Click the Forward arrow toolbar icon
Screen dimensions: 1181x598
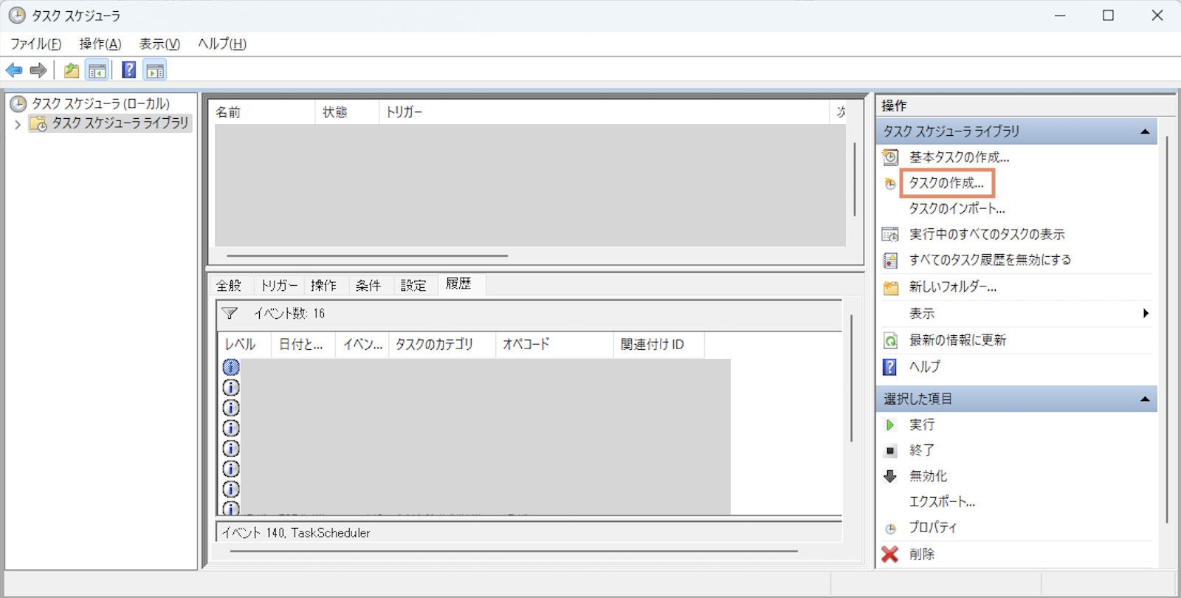tap(38, 70)
